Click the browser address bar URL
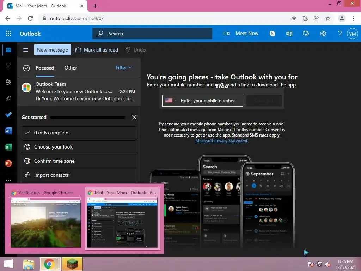This screenshot has width=361, height=271. tap(77, 18)
